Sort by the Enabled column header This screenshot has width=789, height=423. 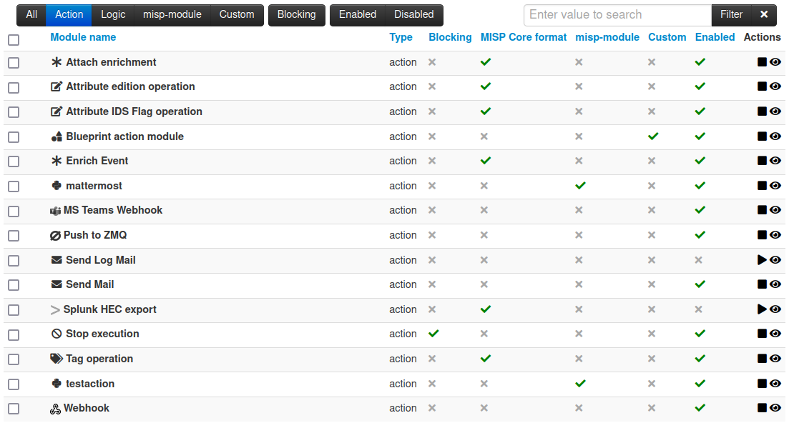coord(715,37)
